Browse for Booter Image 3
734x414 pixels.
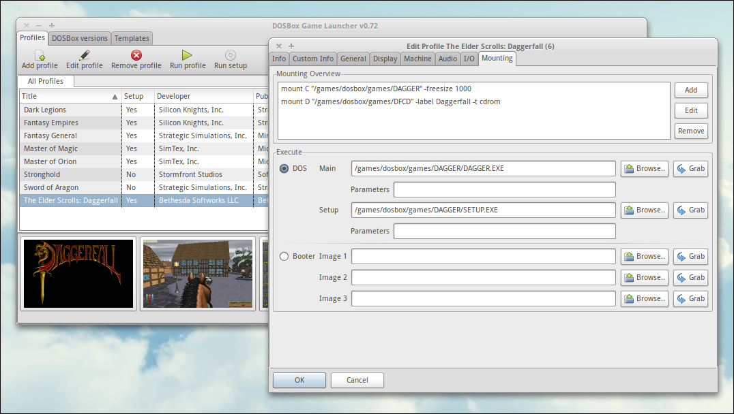tap(645, 299)
